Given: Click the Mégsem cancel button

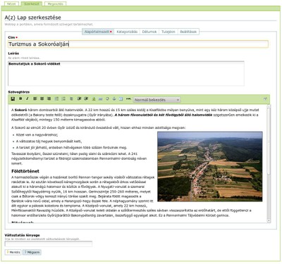Looking at the screenshot, I should (x=32, y=252).
